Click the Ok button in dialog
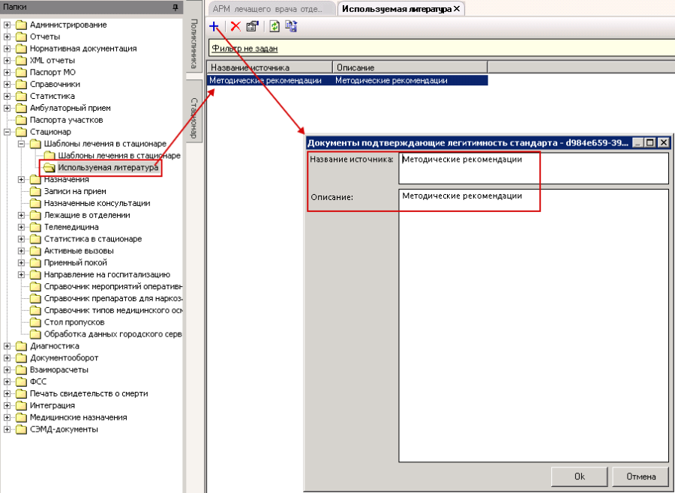 point(580,477)
